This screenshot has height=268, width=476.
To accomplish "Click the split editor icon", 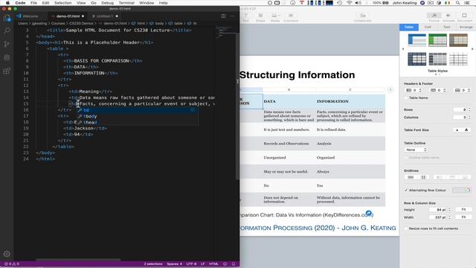I will point(223,16).
